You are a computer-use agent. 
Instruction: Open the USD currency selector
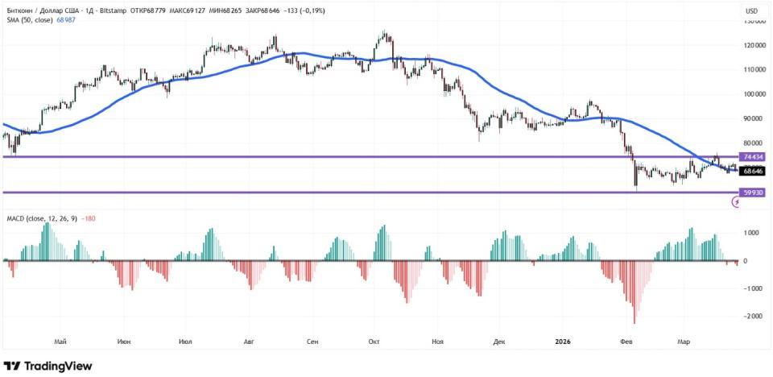click(751, 10)
